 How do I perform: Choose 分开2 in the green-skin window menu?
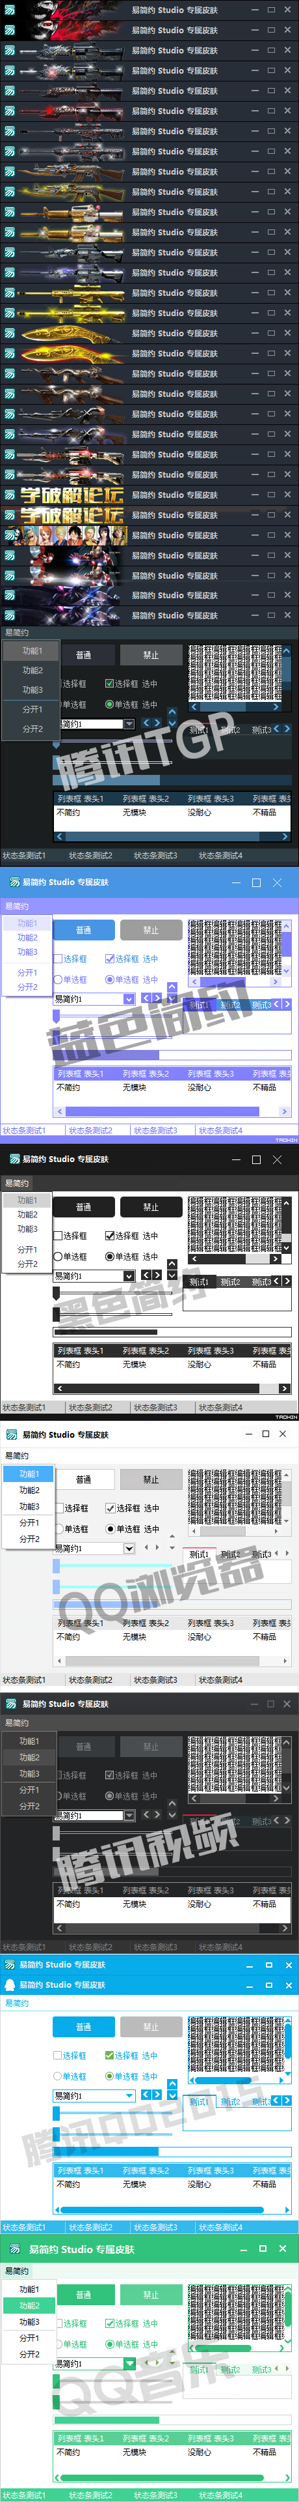point(29,2354)
